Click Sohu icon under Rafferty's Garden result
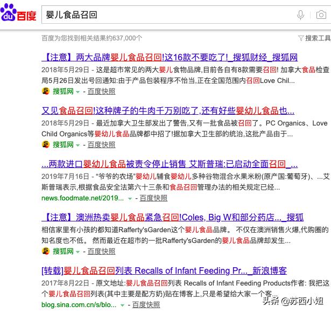This screenshot has width=331, height=313. pos(46,251)
